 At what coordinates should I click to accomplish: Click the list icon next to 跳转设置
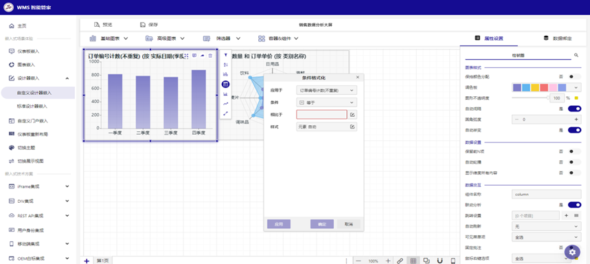(x=576, y=215)
